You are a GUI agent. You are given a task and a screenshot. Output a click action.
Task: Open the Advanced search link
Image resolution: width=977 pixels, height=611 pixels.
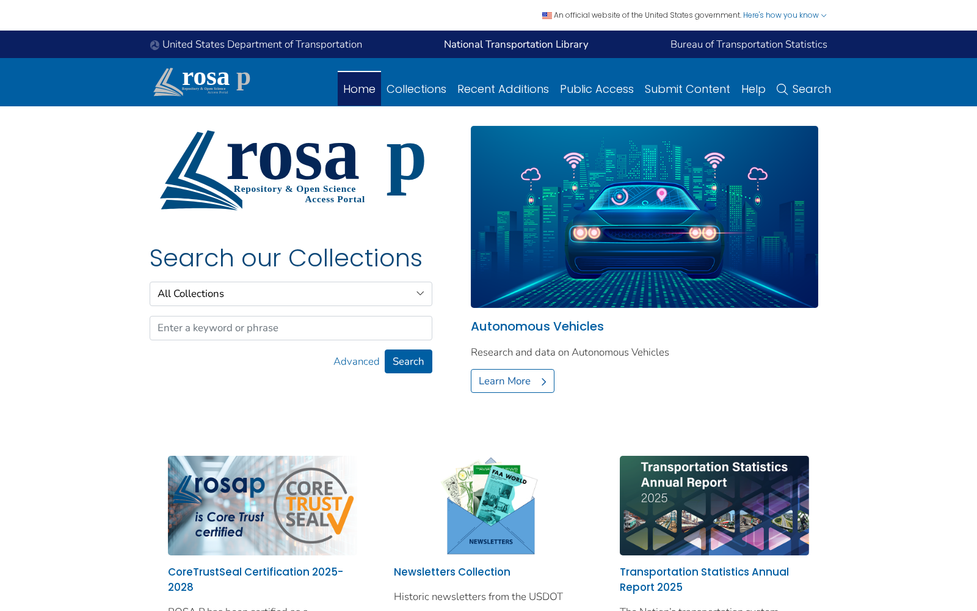357,362
